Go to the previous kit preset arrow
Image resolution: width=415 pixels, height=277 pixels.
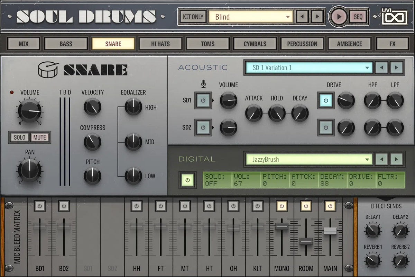303,17
